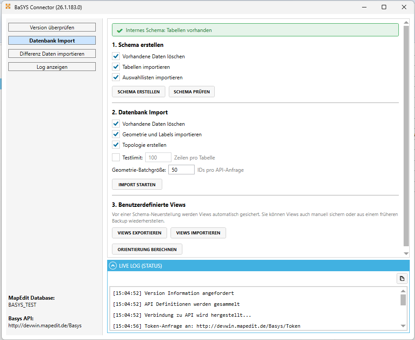Click the Basys API URL text

point(45,326)
